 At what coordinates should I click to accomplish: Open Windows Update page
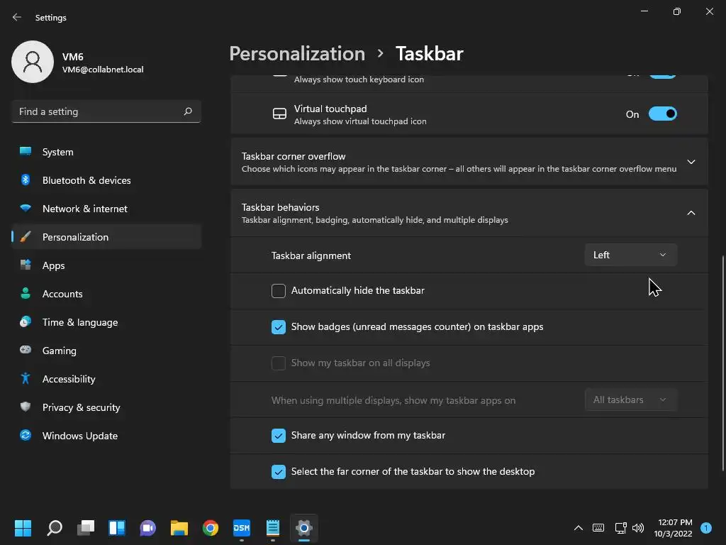pyautogui.click(x=106, y=435)
